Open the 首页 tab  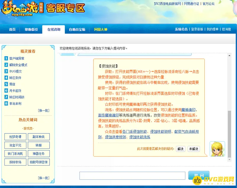click(x=12, y=29)
